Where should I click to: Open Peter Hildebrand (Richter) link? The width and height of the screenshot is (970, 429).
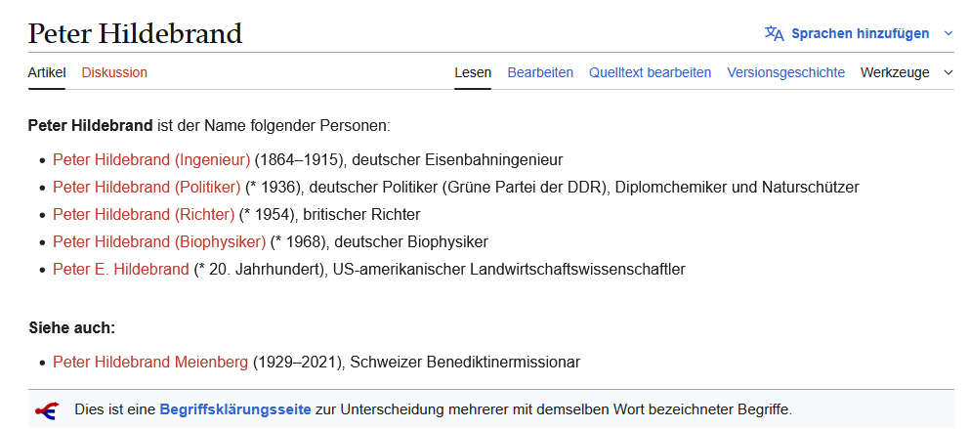point(144,214)
